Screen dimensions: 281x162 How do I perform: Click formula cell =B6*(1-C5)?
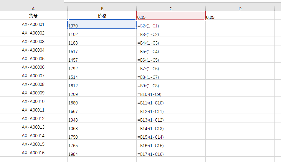[x=171, y=58]
